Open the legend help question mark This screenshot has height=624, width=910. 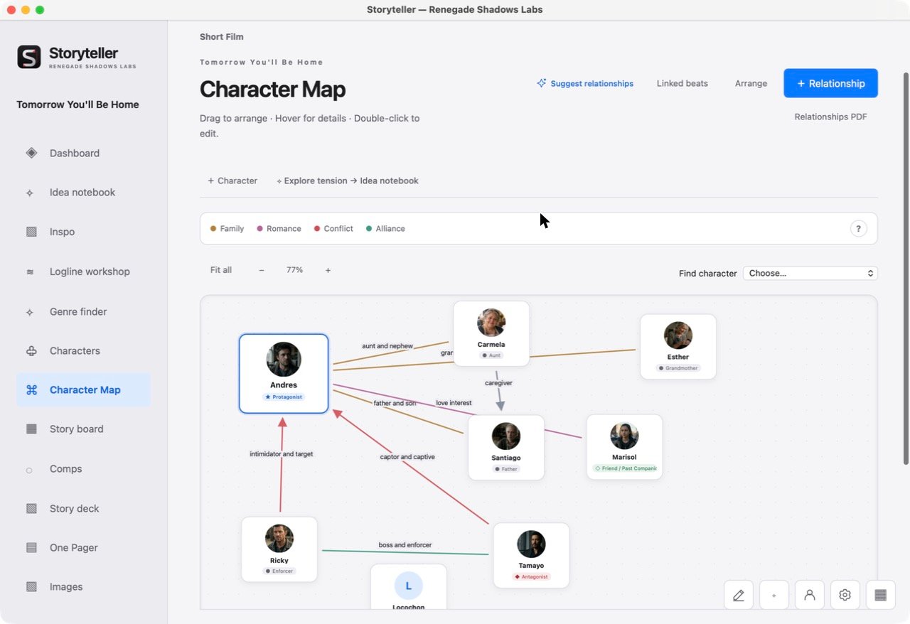[858, 229]
